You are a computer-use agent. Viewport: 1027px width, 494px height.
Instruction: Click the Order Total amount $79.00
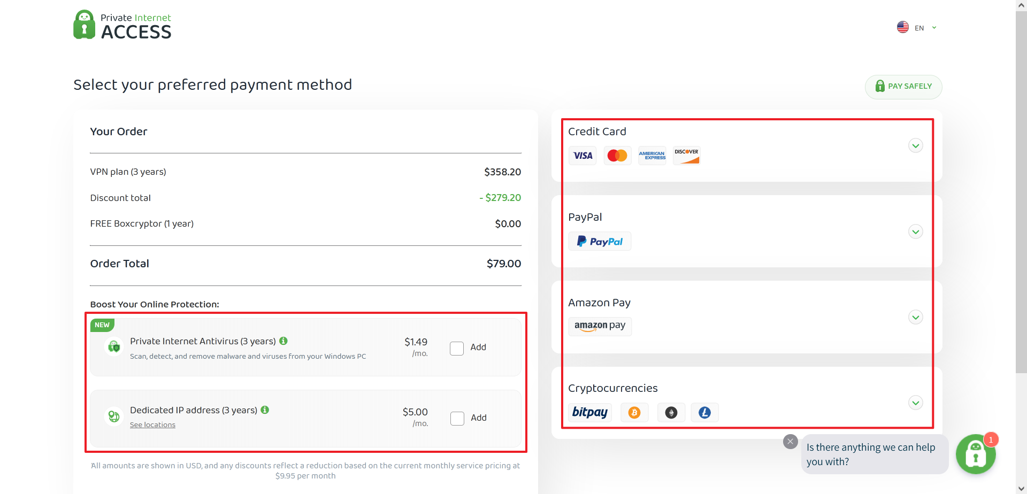[504, 264]
